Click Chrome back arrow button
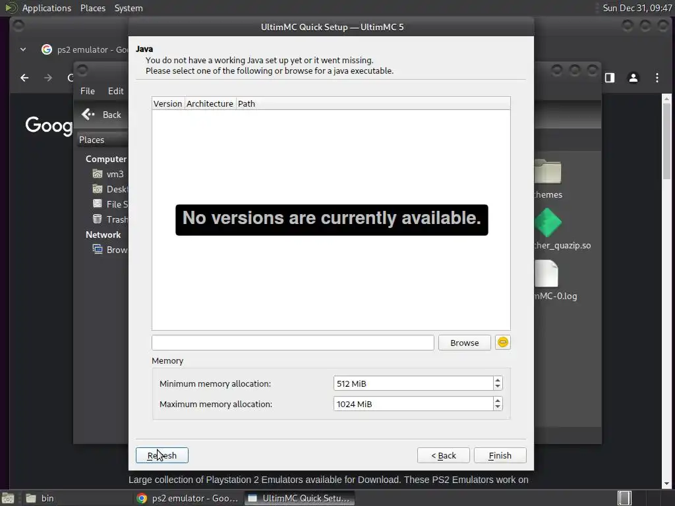 24,78
